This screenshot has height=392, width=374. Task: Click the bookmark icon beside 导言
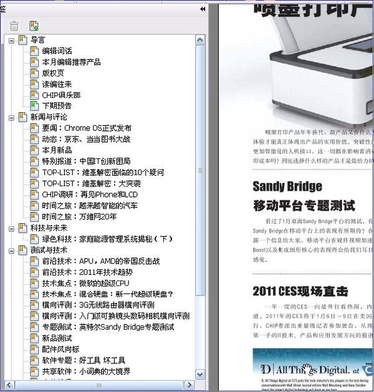[x=22, y=40]
